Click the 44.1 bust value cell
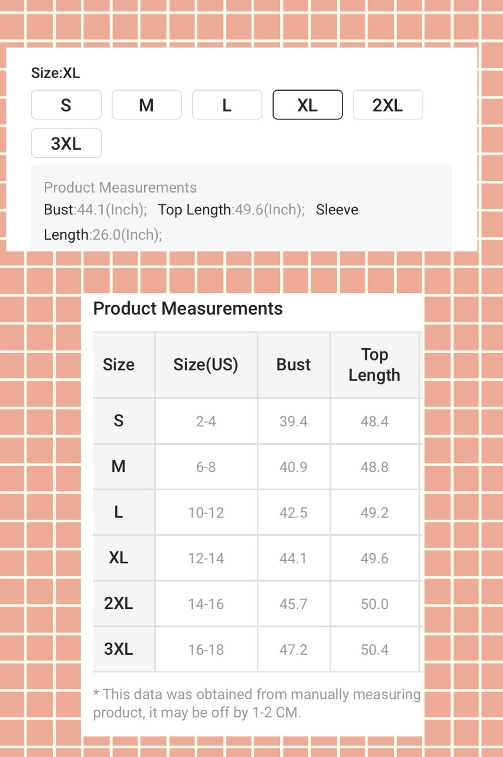 click(294, 558)
